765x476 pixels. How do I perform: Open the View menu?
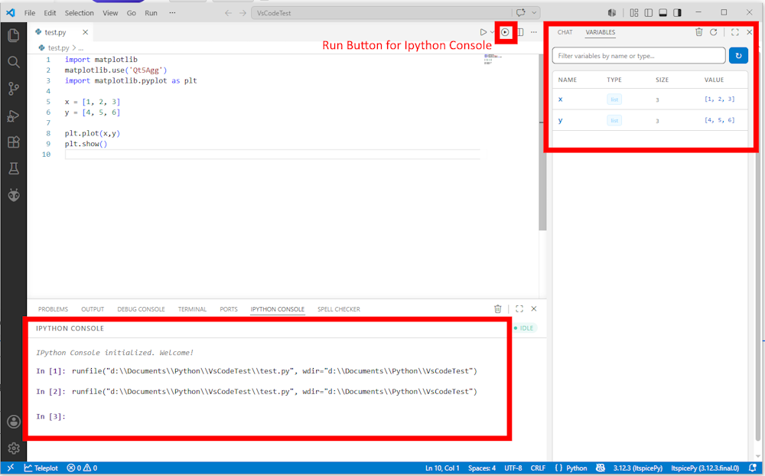pyautogui.click(x=110, y=13)
